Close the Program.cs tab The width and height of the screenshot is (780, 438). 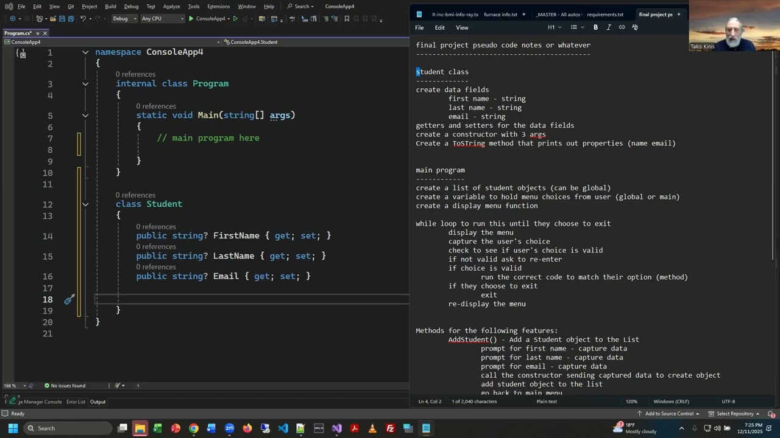point(45,33)
